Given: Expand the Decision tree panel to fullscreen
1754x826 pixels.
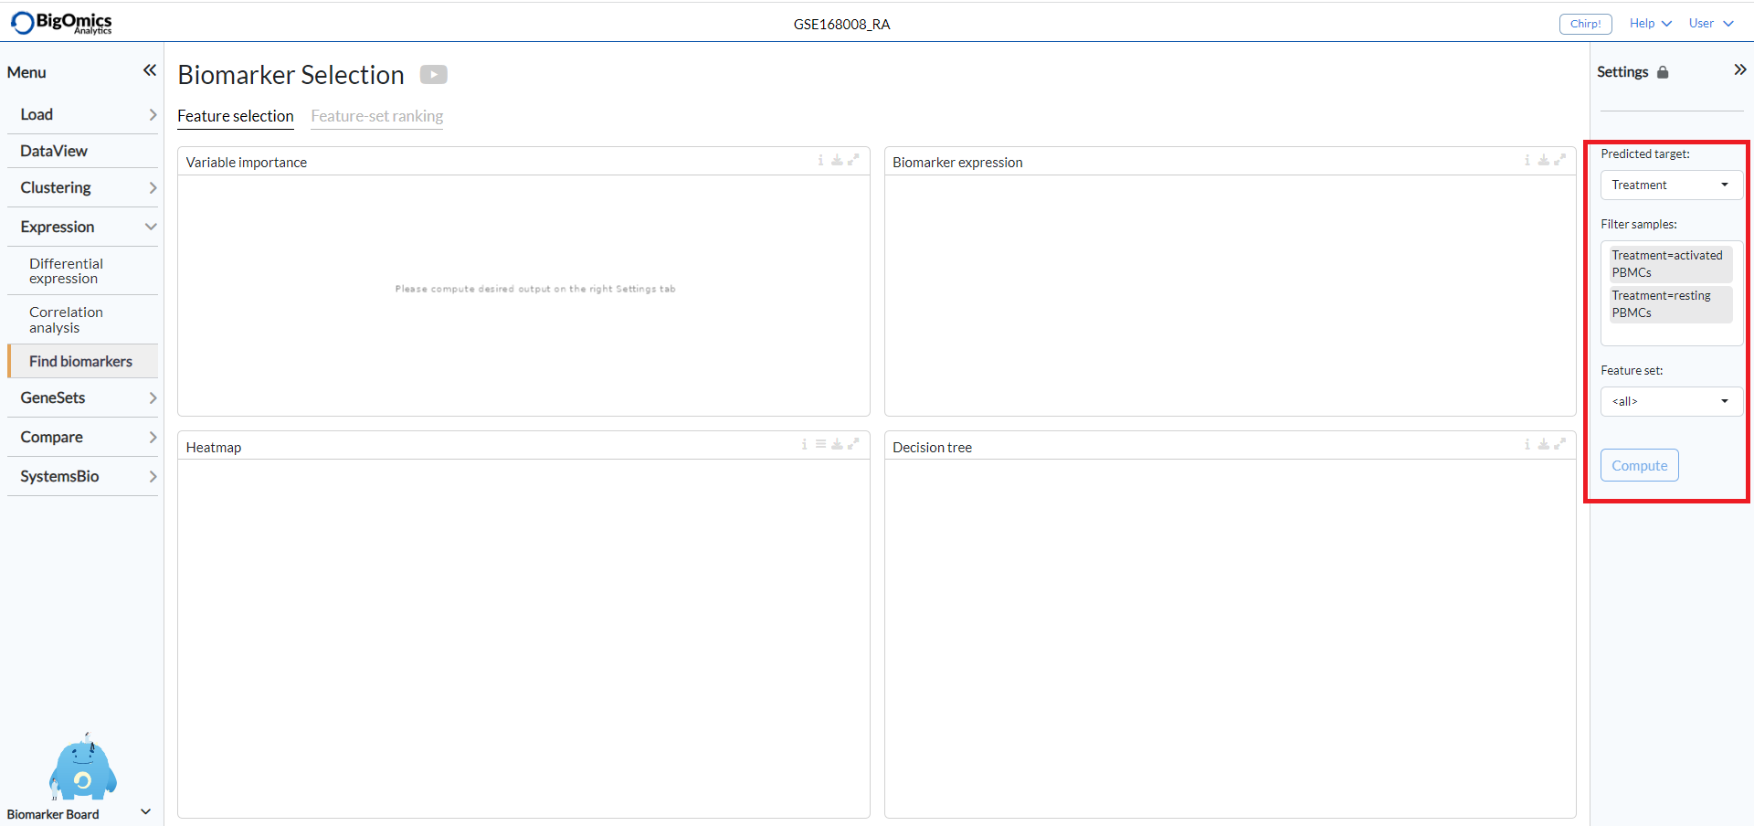Looking at the screenshot, I should (x=1559, y=445).
